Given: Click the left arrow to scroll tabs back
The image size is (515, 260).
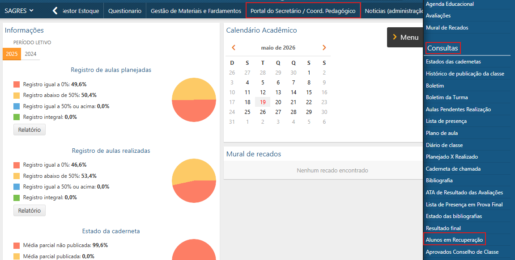Looking at the screenshot, I should point(55,11).
